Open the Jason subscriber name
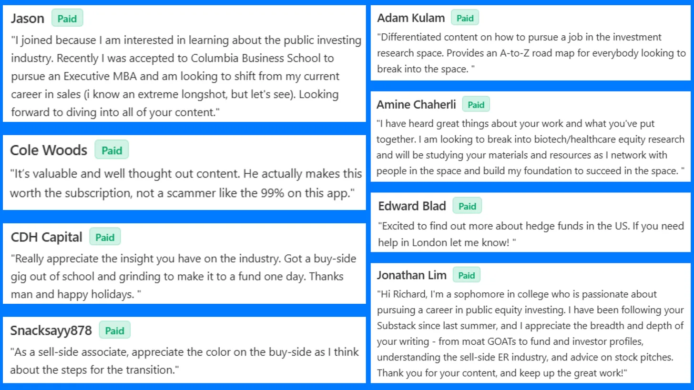Image resolution: width=694 pixels, height=390 pixels. [28, 19]
